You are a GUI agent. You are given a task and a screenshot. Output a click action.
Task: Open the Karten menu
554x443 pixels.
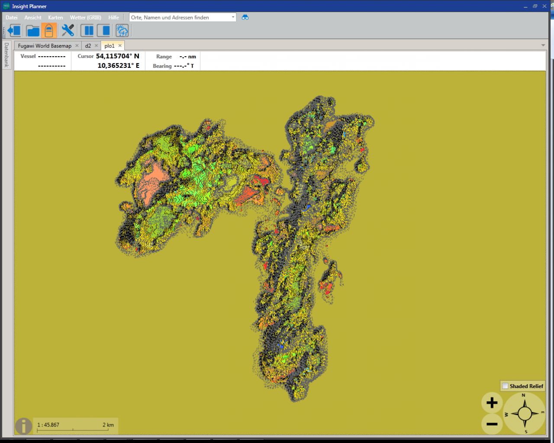click(55, 18)
